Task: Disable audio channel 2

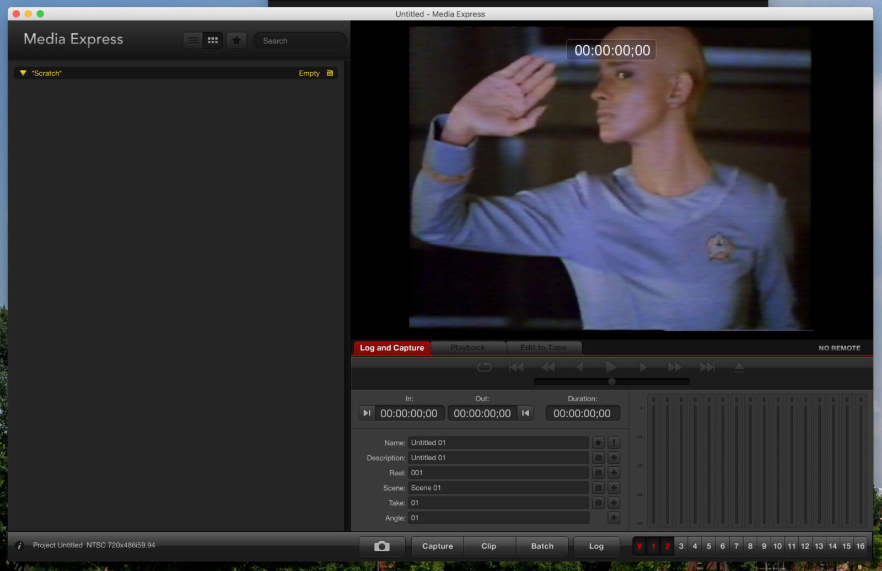Action: pyautogui.click(x=667, y=546)
